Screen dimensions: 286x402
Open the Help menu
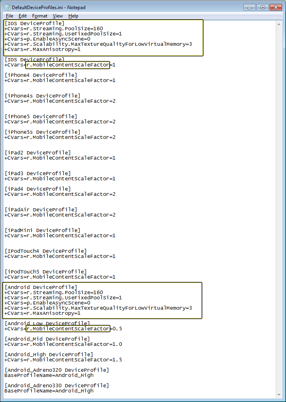coord(73,16)
